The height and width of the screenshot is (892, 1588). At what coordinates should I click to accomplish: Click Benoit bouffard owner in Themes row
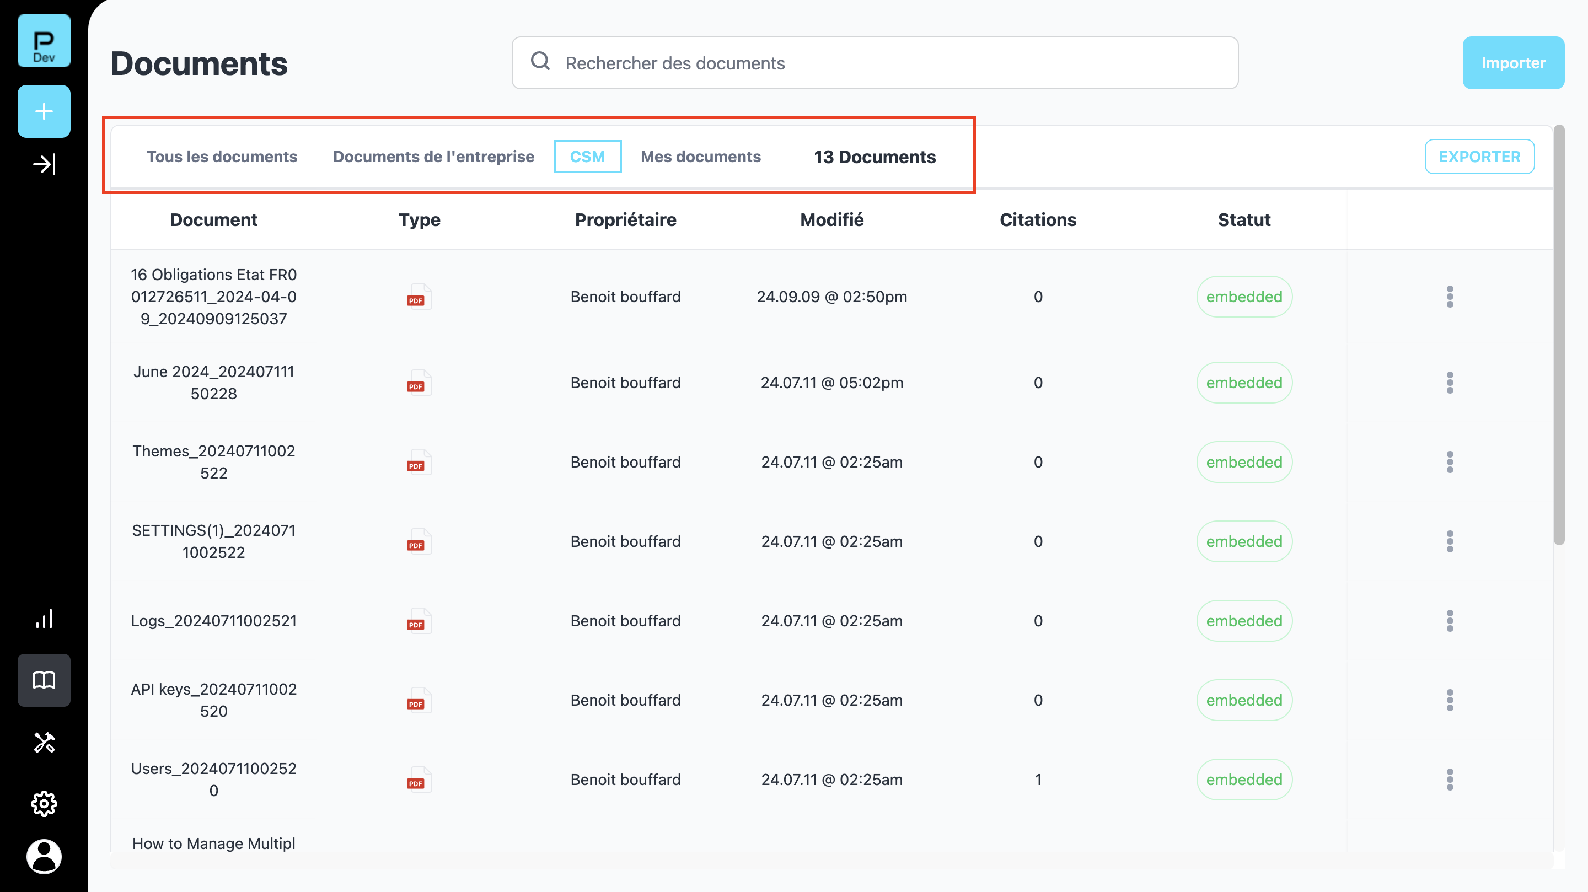point(625,462)
